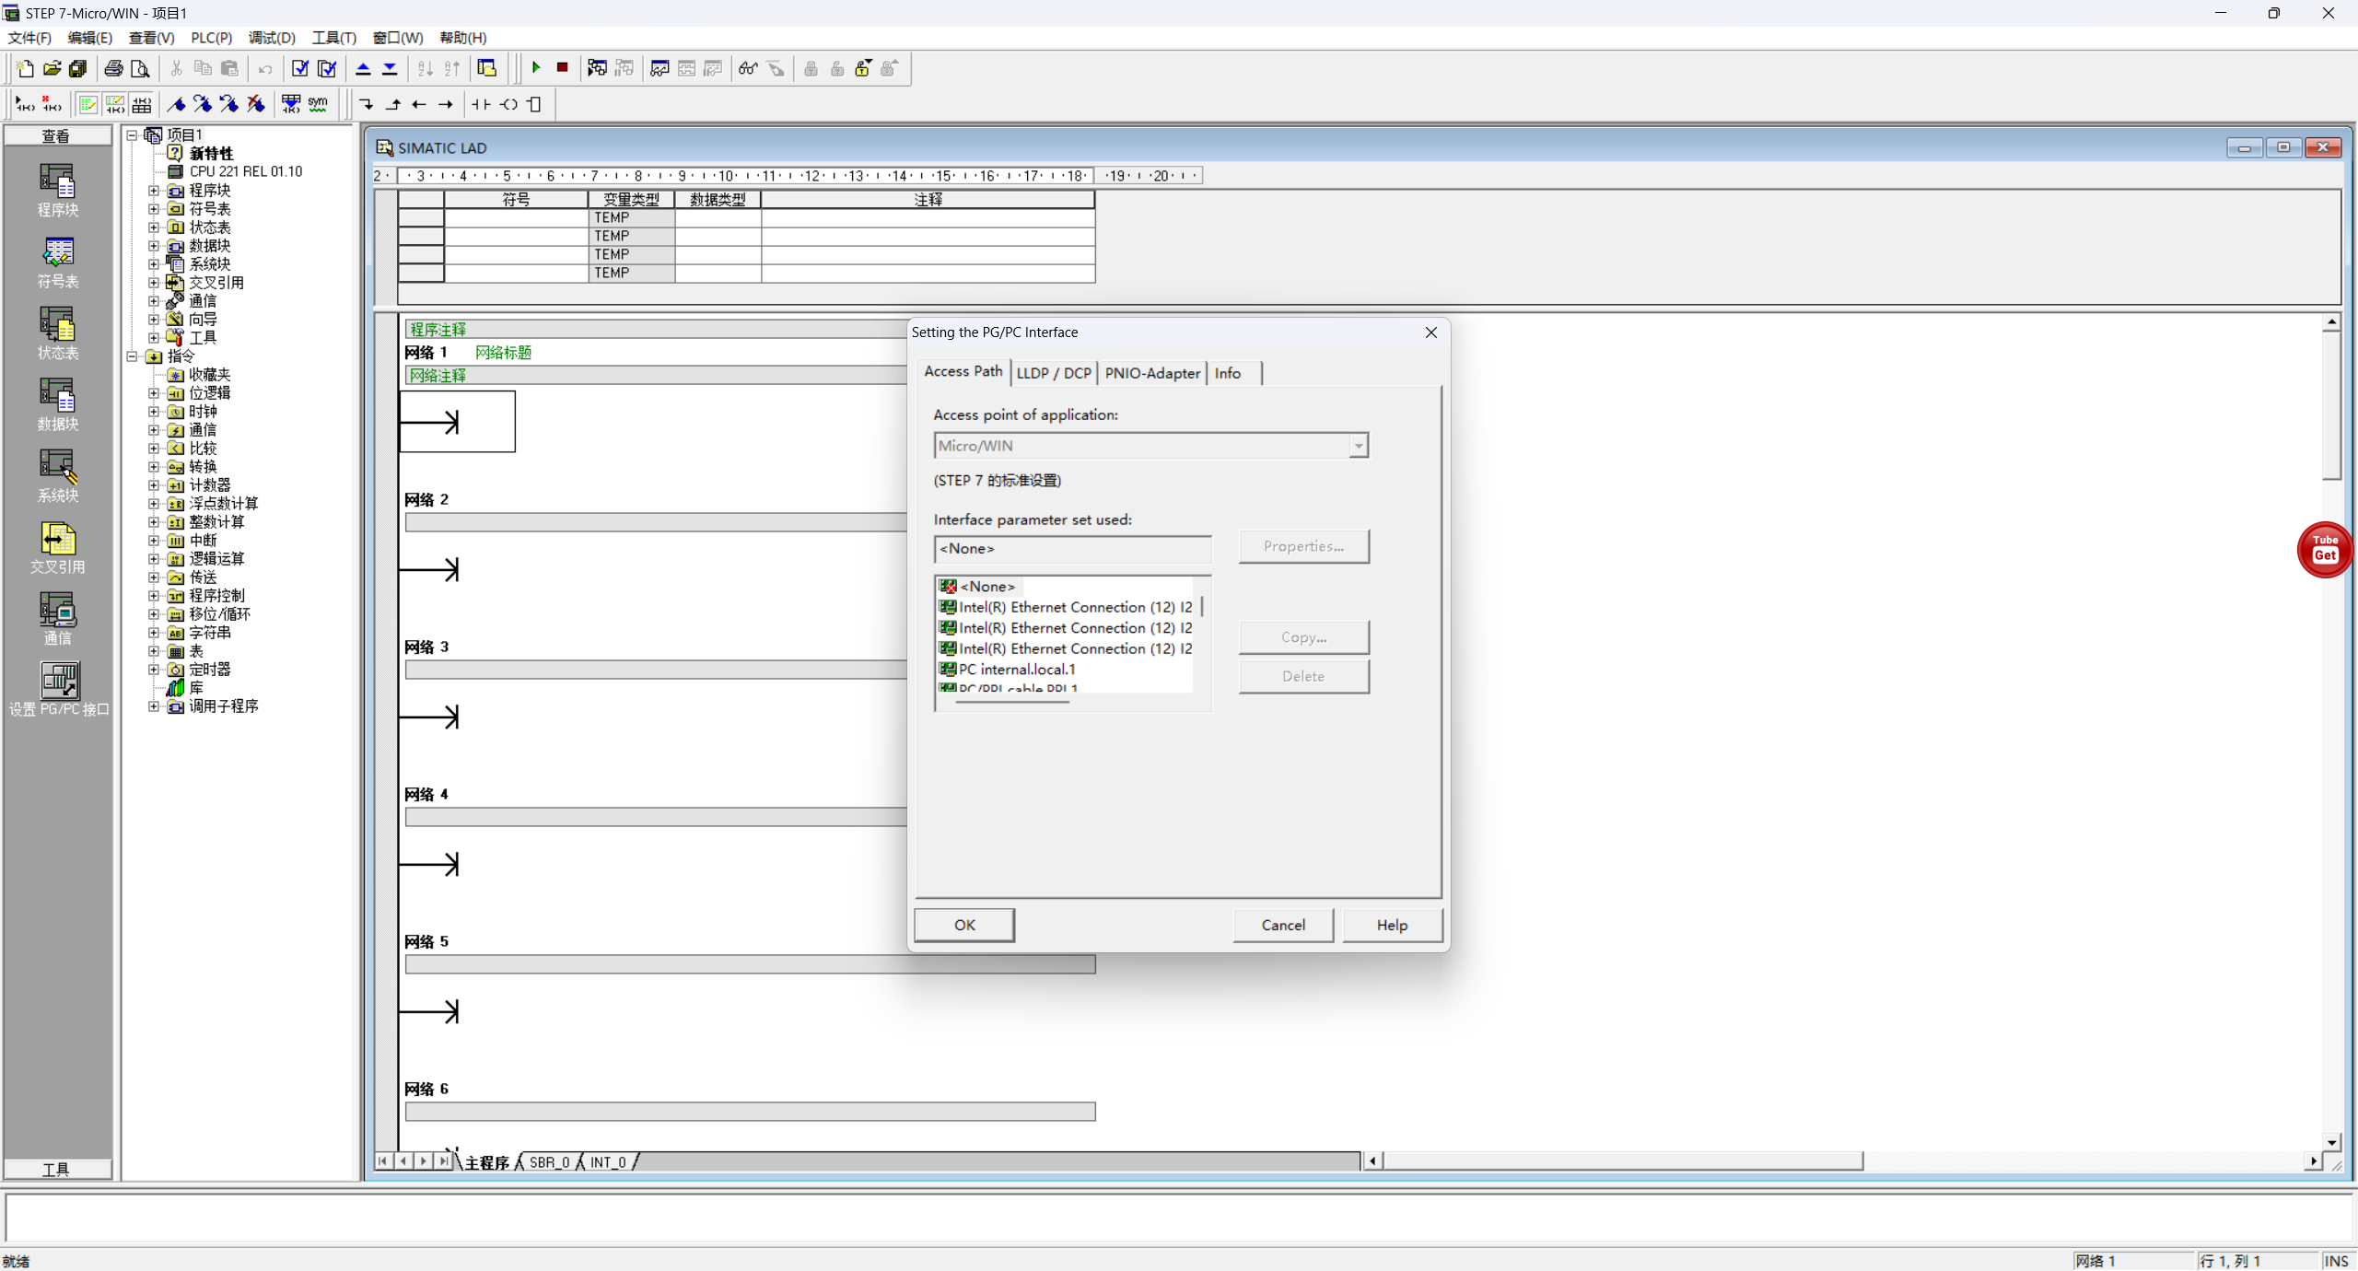
Task: Collapse the 指令 tree node
Action: click(132, 356)
